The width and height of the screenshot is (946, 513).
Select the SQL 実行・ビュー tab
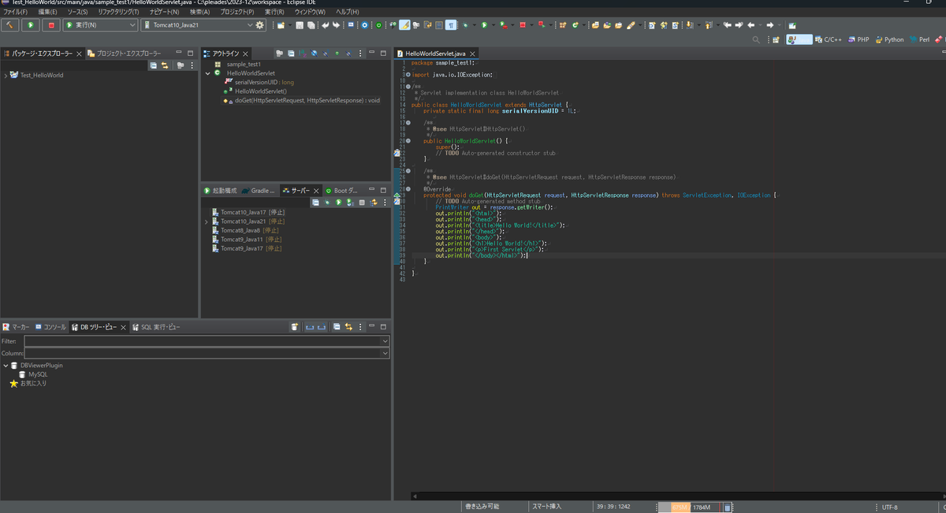pos(156,326)
